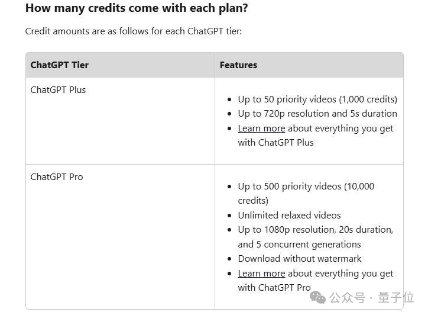Screen dimensions: 428x315
Task: Click the 量子位 watermark text
Action: [396, 297]
